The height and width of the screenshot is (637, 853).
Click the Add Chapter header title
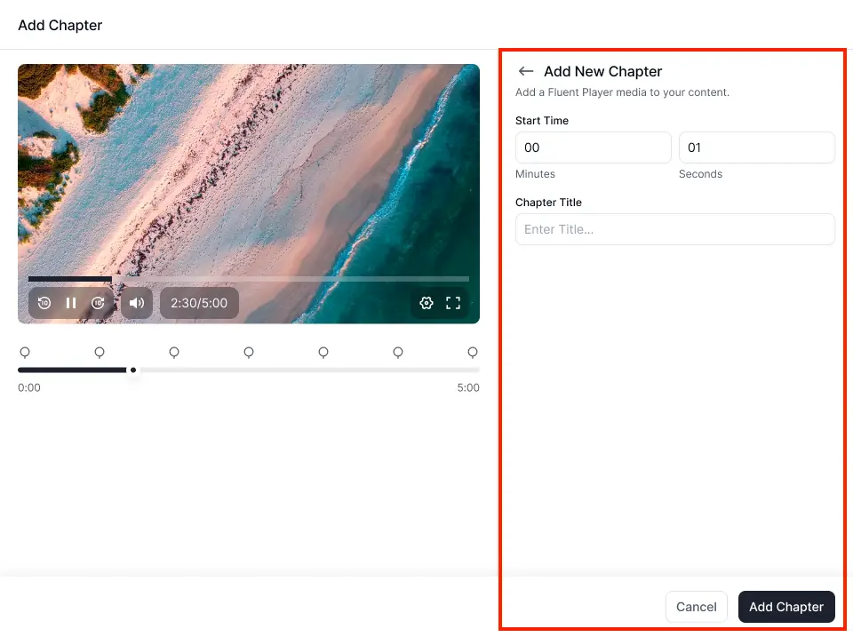pyautogui.click(x=60, y=25)
